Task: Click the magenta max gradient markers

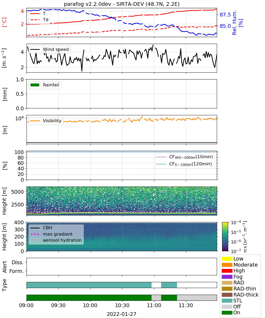Action: point(35,234)
